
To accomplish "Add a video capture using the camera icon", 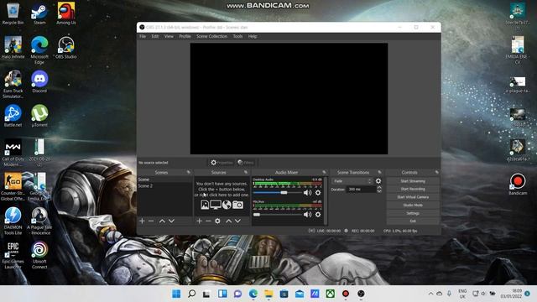I will tap(237, 205).
